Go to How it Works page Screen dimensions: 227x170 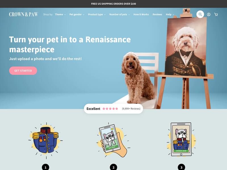pos(141,14)
